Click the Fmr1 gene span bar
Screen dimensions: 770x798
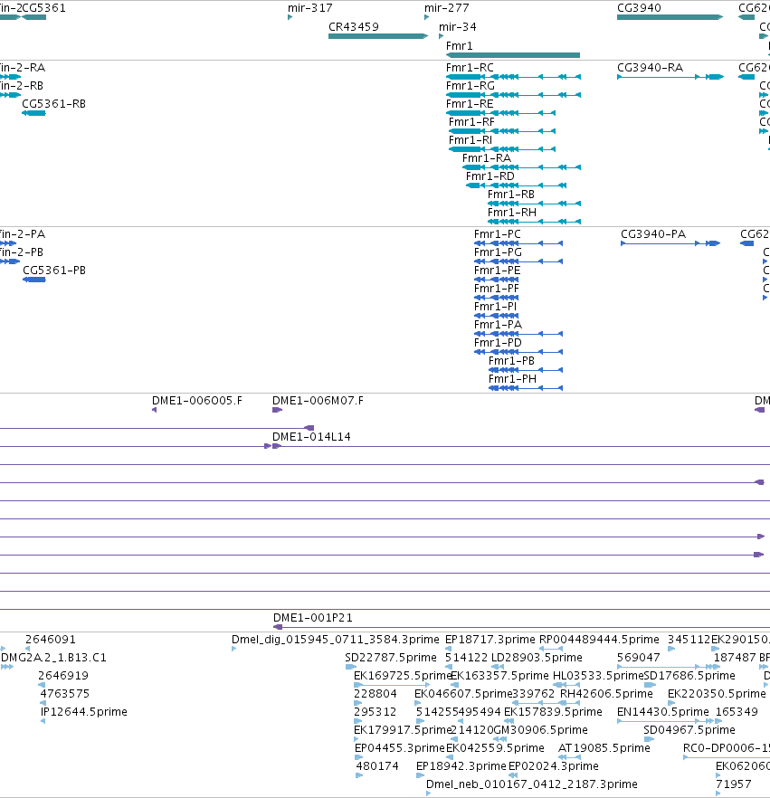[x=513, y=55]
